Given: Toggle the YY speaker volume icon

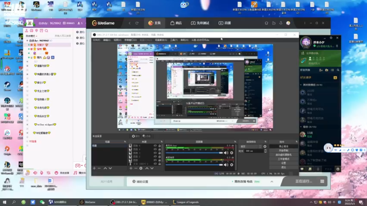Looking at the screenshot, I should [x=35, y=173].
